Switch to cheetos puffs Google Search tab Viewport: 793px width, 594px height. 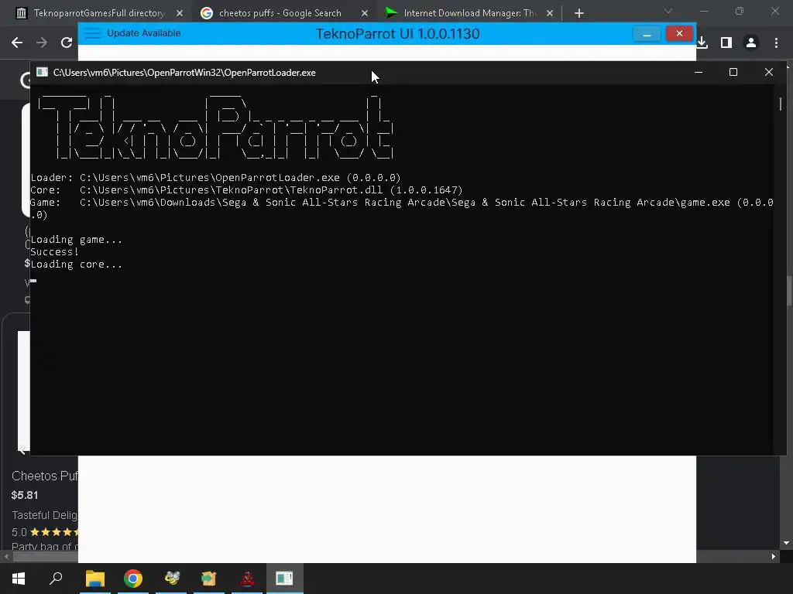tap(280, 13)
